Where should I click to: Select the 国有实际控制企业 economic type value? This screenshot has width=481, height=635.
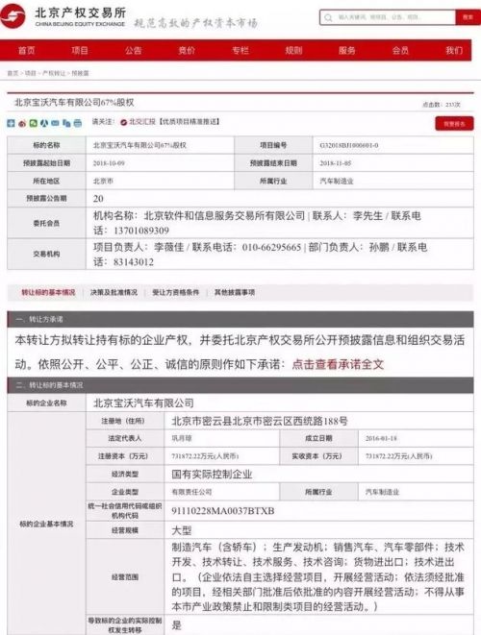click(212, 475)
